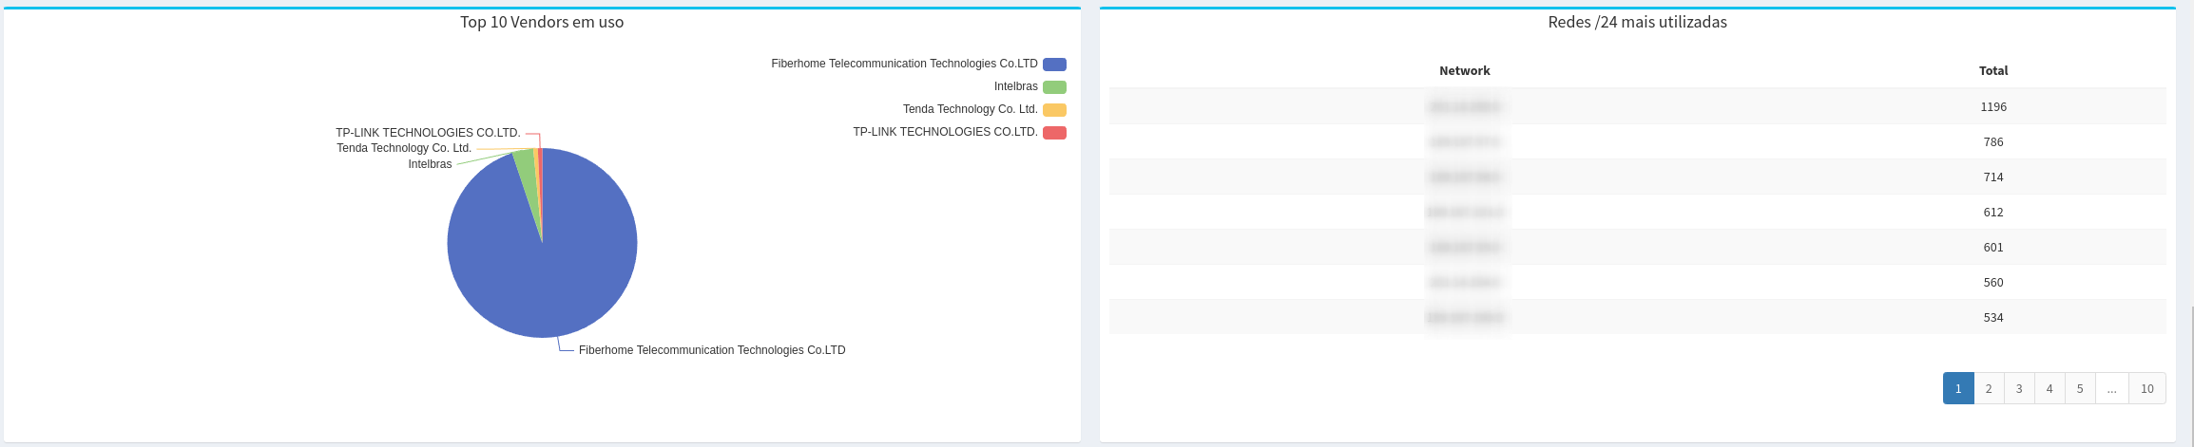Viewport: 2194px width, 447px height.
Task: Open page 5 in the pagination
Action: click(2080, 388)
